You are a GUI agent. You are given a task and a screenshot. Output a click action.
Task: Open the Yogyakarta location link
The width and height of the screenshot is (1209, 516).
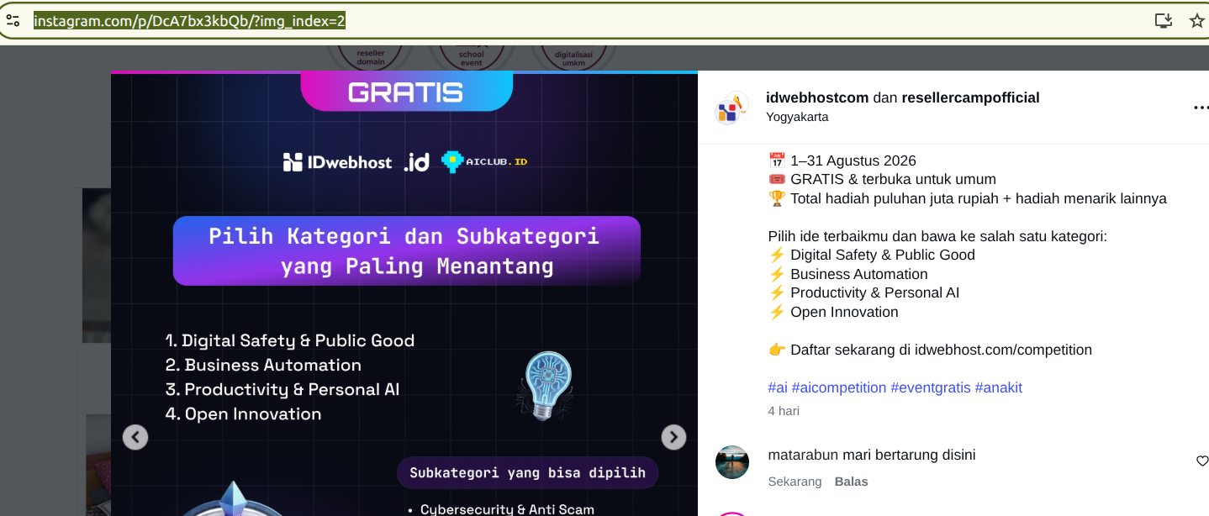coord(797,117)
